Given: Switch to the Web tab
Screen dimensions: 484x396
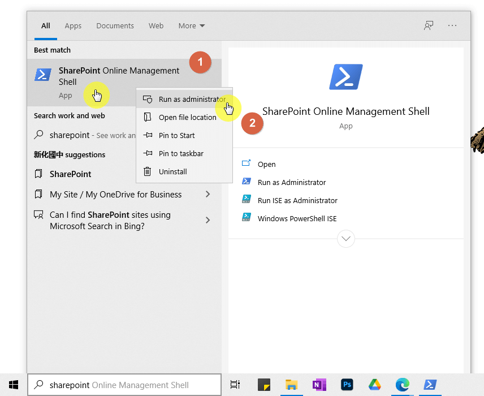Looking at the screenshot, I should coord(156,25).
